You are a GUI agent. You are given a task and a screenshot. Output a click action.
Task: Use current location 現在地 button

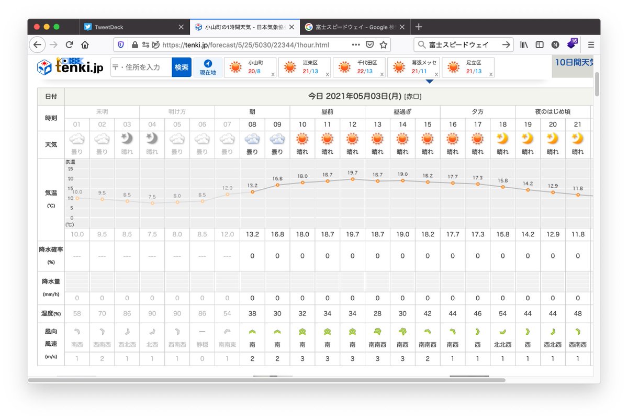click(x=208, y=67)
